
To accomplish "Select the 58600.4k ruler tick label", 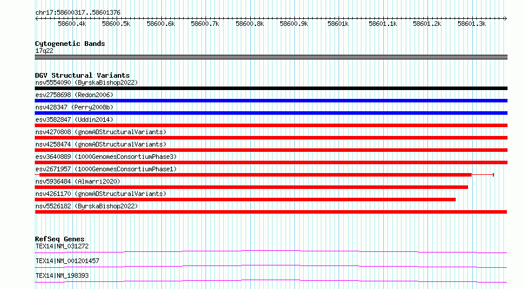I will coord(72,24).
